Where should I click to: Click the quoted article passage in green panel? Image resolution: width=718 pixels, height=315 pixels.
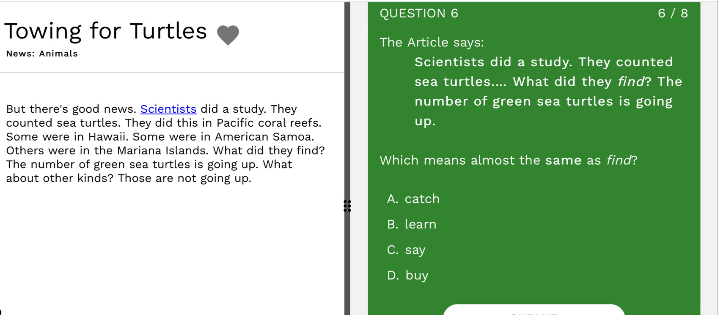pyautogui.click(x=548, y=92)
